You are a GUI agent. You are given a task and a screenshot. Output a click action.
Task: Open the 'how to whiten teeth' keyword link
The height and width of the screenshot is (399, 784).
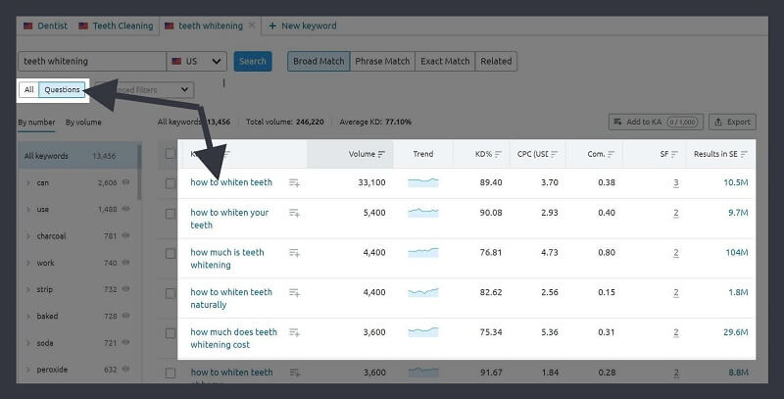pyautogui.click(x=231, y=182)
